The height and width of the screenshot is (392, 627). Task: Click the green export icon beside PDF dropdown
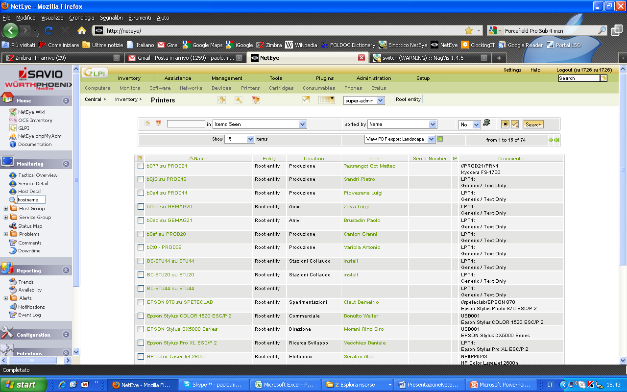pyautogui.click(x=440, y=139)
